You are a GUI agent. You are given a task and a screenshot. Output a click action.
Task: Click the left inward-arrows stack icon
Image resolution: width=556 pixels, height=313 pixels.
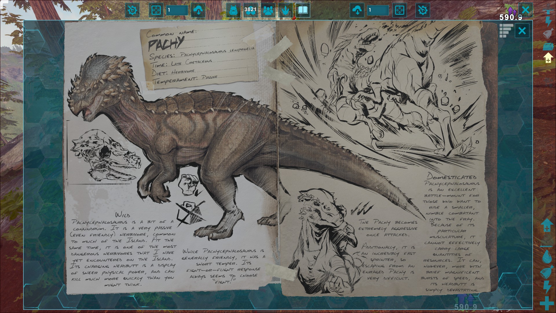[156, 10]
